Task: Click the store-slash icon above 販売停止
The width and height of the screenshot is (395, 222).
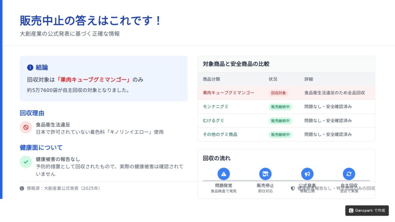Action: [x=265, y=174]
